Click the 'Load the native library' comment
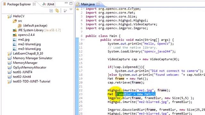 click(132, 48)
